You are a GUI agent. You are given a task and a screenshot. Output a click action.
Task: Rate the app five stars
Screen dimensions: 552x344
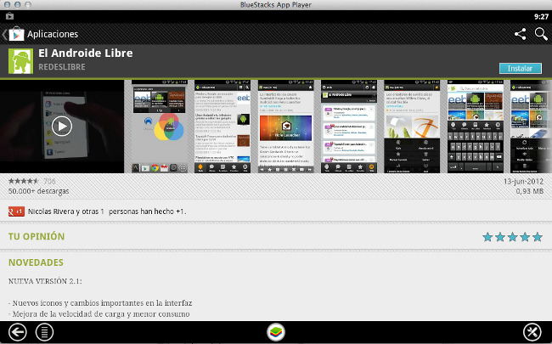tap(536, 237)
